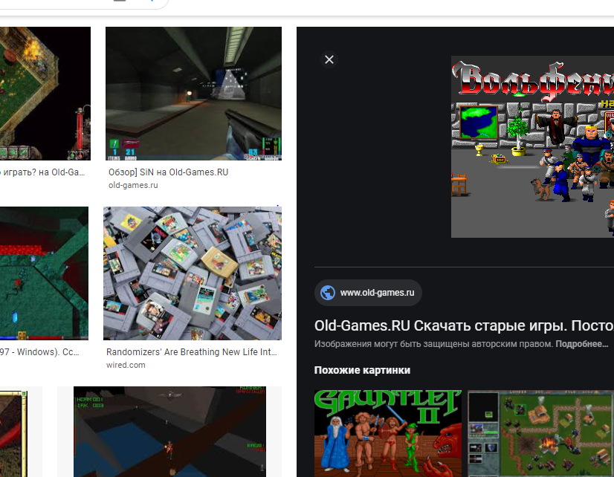The width and height of the screenshot is (614, 477).
Task: Click the 97 - Windows). Сс… caption
Action: 39,351
